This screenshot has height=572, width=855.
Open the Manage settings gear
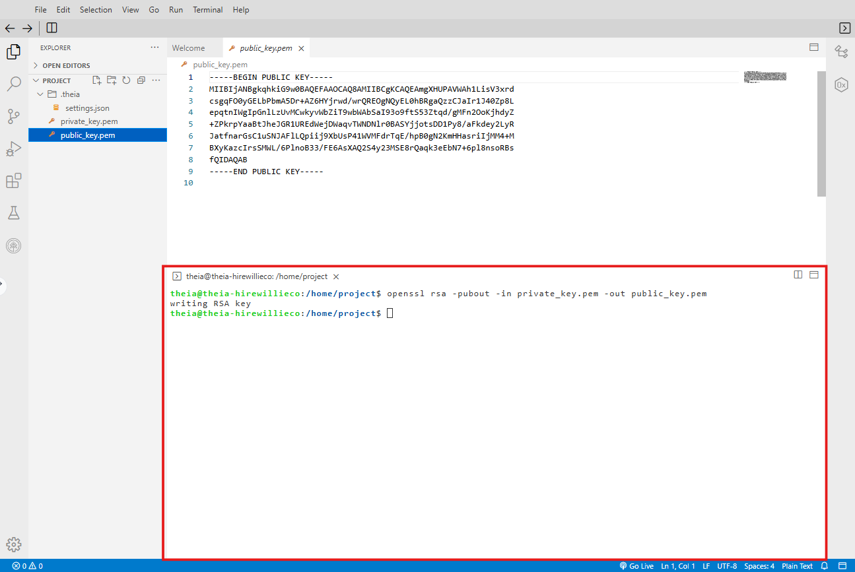tap(14, 544)
